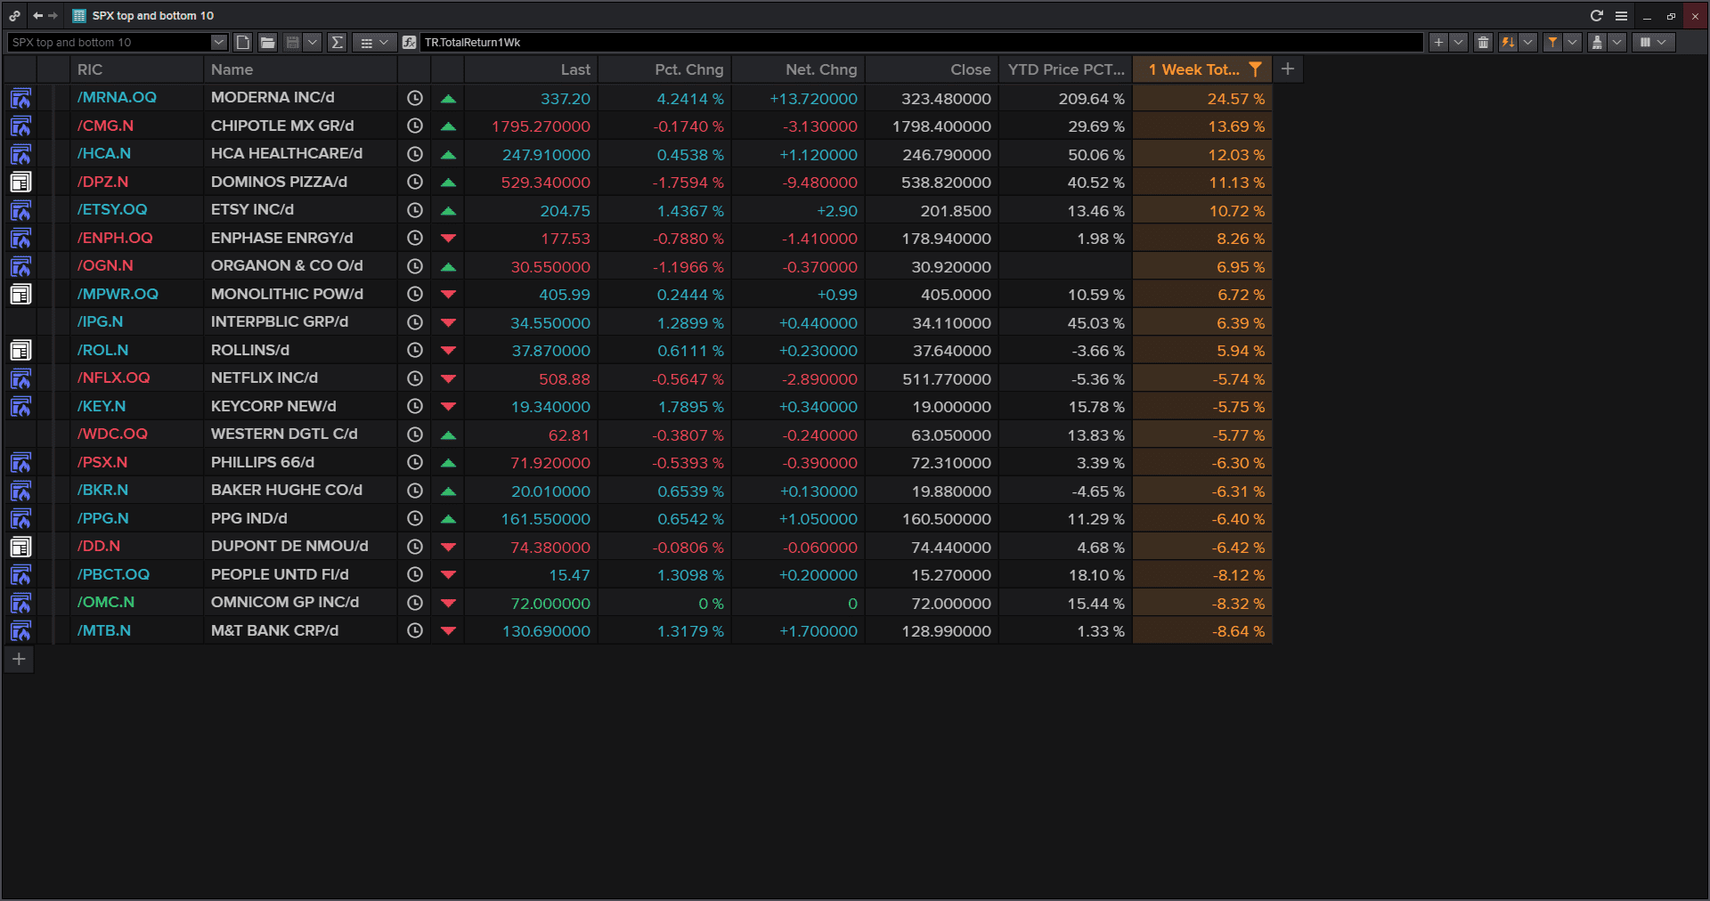Click the TR.TotalReturn1Wk formula field
1710x901 pixels.
922,42
